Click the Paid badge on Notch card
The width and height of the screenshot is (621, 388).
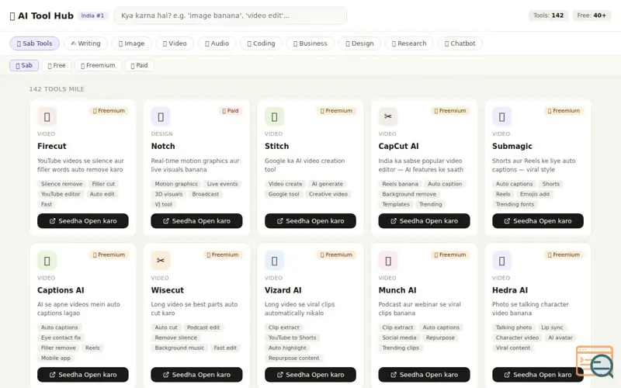pyautogui.click(x=230, y=111)
